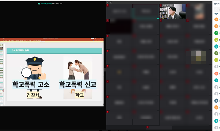Select the teal-highlighted active speaker tile
The width and height of the screenshot is (220, 131).
click(146, 12)
